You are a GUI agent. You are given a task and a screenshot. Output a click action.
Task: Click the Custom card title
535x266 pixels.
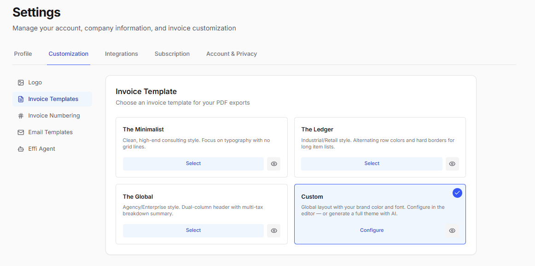click(x=312, y=197)
